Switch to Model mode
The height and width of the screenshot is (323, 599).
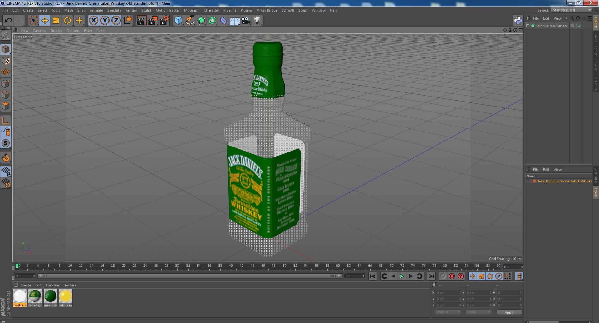coord(6,49)
